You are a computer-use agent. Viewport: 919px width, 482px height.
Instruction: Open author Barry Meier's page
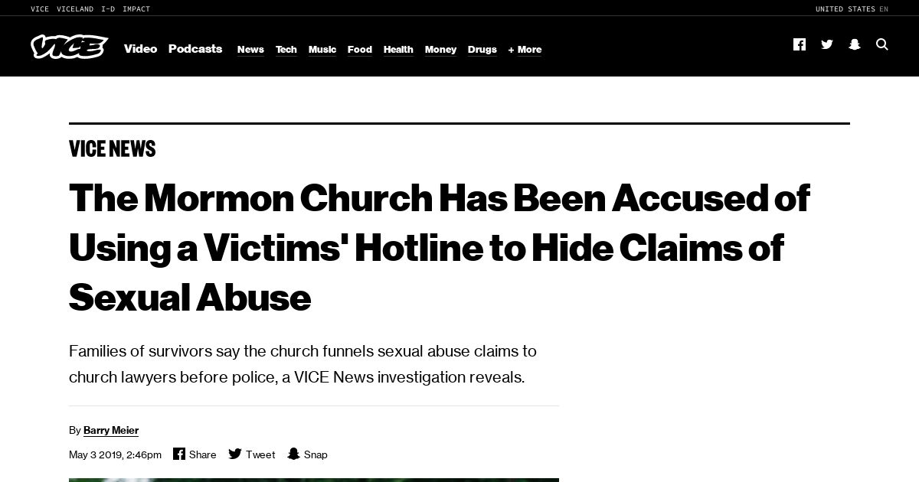[x=111, y=430]
